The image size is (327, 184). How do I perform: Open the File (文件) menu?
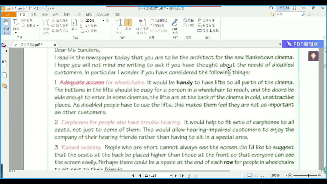point(8,15)
